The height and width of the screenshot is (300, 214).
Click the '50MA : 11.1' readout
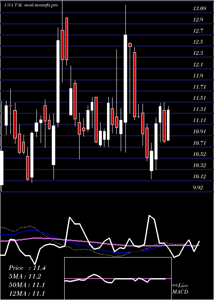pyautogui.click(x=27, y=285)
